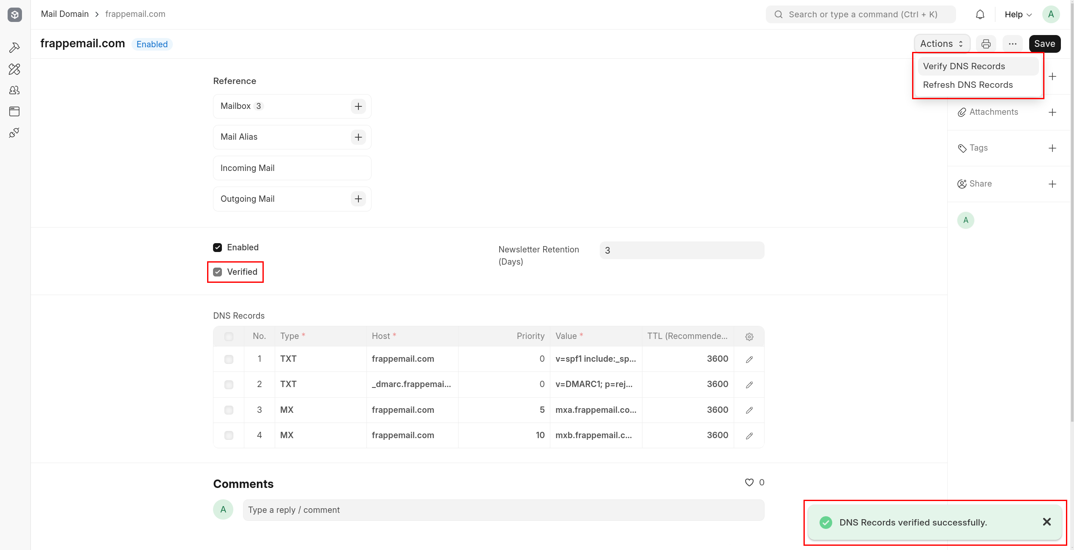
Task: Open DNS Records table settings gear
Action: click(x=749, y=337)
